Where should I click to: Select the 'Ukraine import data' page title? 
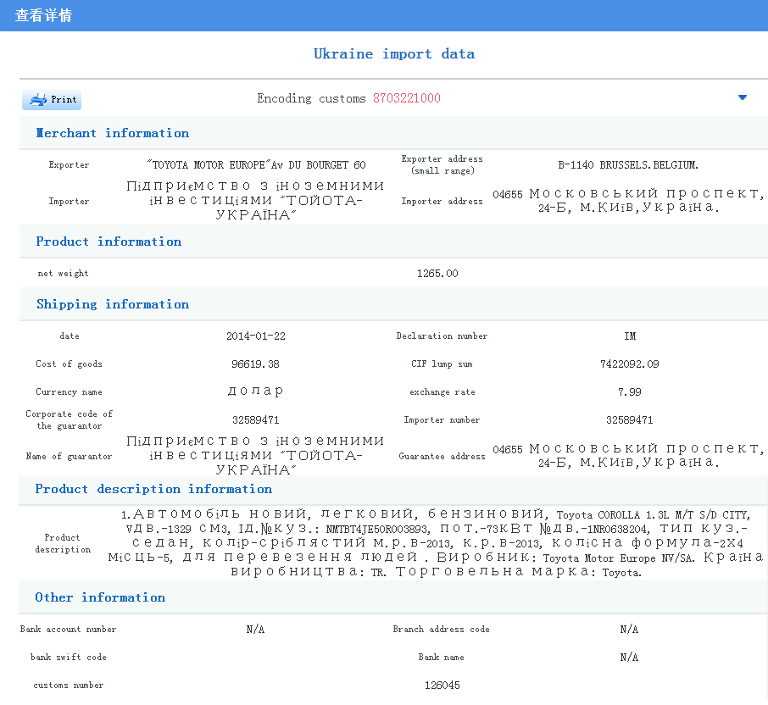click(394, 53)
